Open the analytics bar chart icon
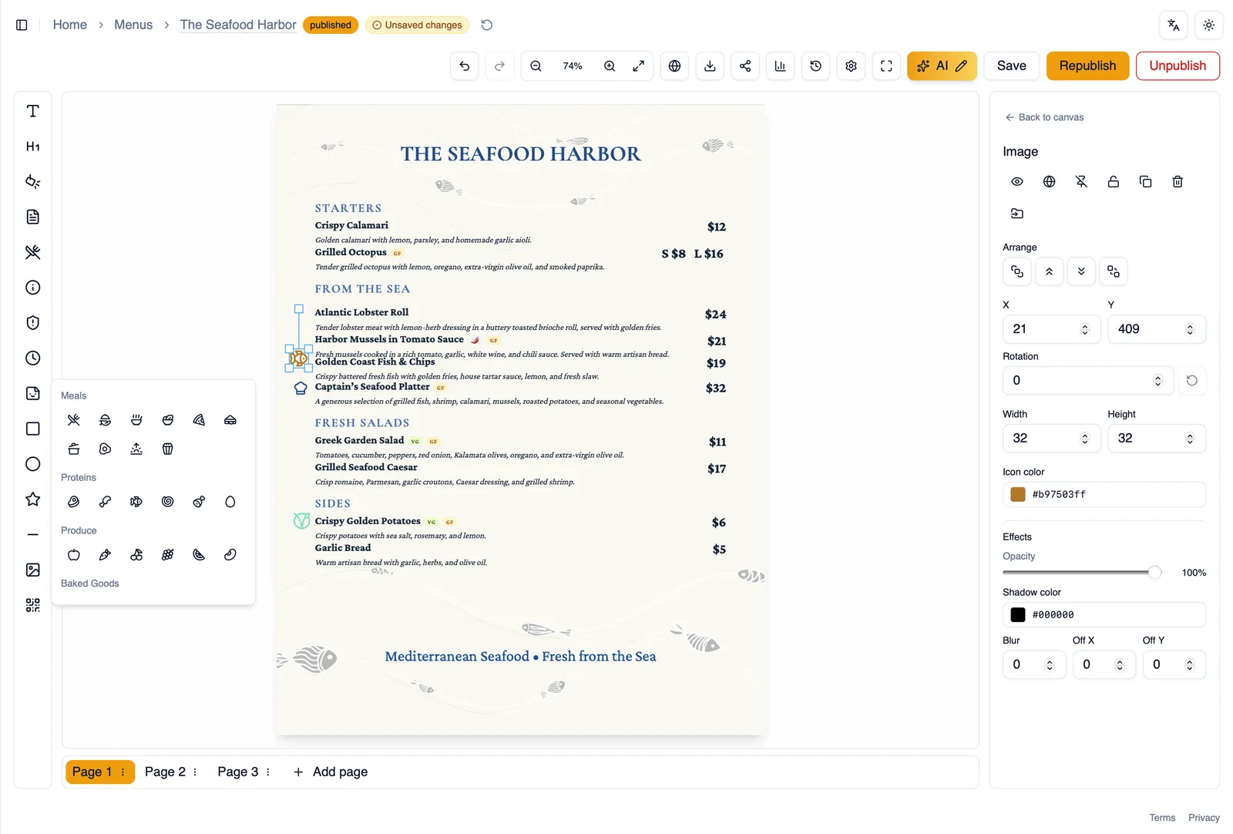1233x834 pixels. (780, 66)
